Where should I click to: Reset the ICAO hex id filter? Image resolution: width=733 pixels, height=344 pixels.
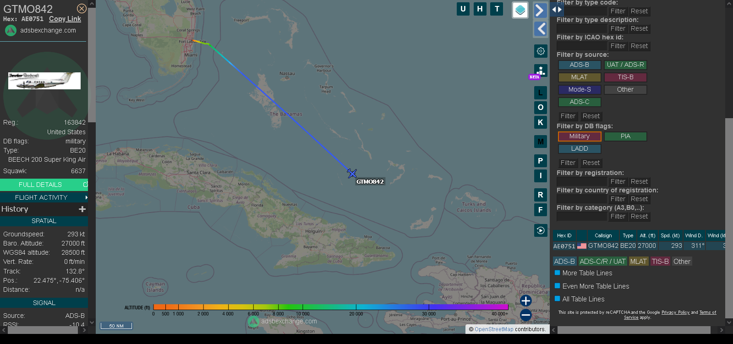(x=639, y=46)
